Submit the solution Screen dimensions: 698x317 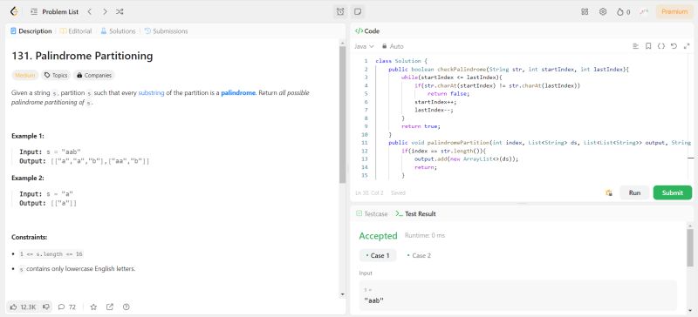672,193
